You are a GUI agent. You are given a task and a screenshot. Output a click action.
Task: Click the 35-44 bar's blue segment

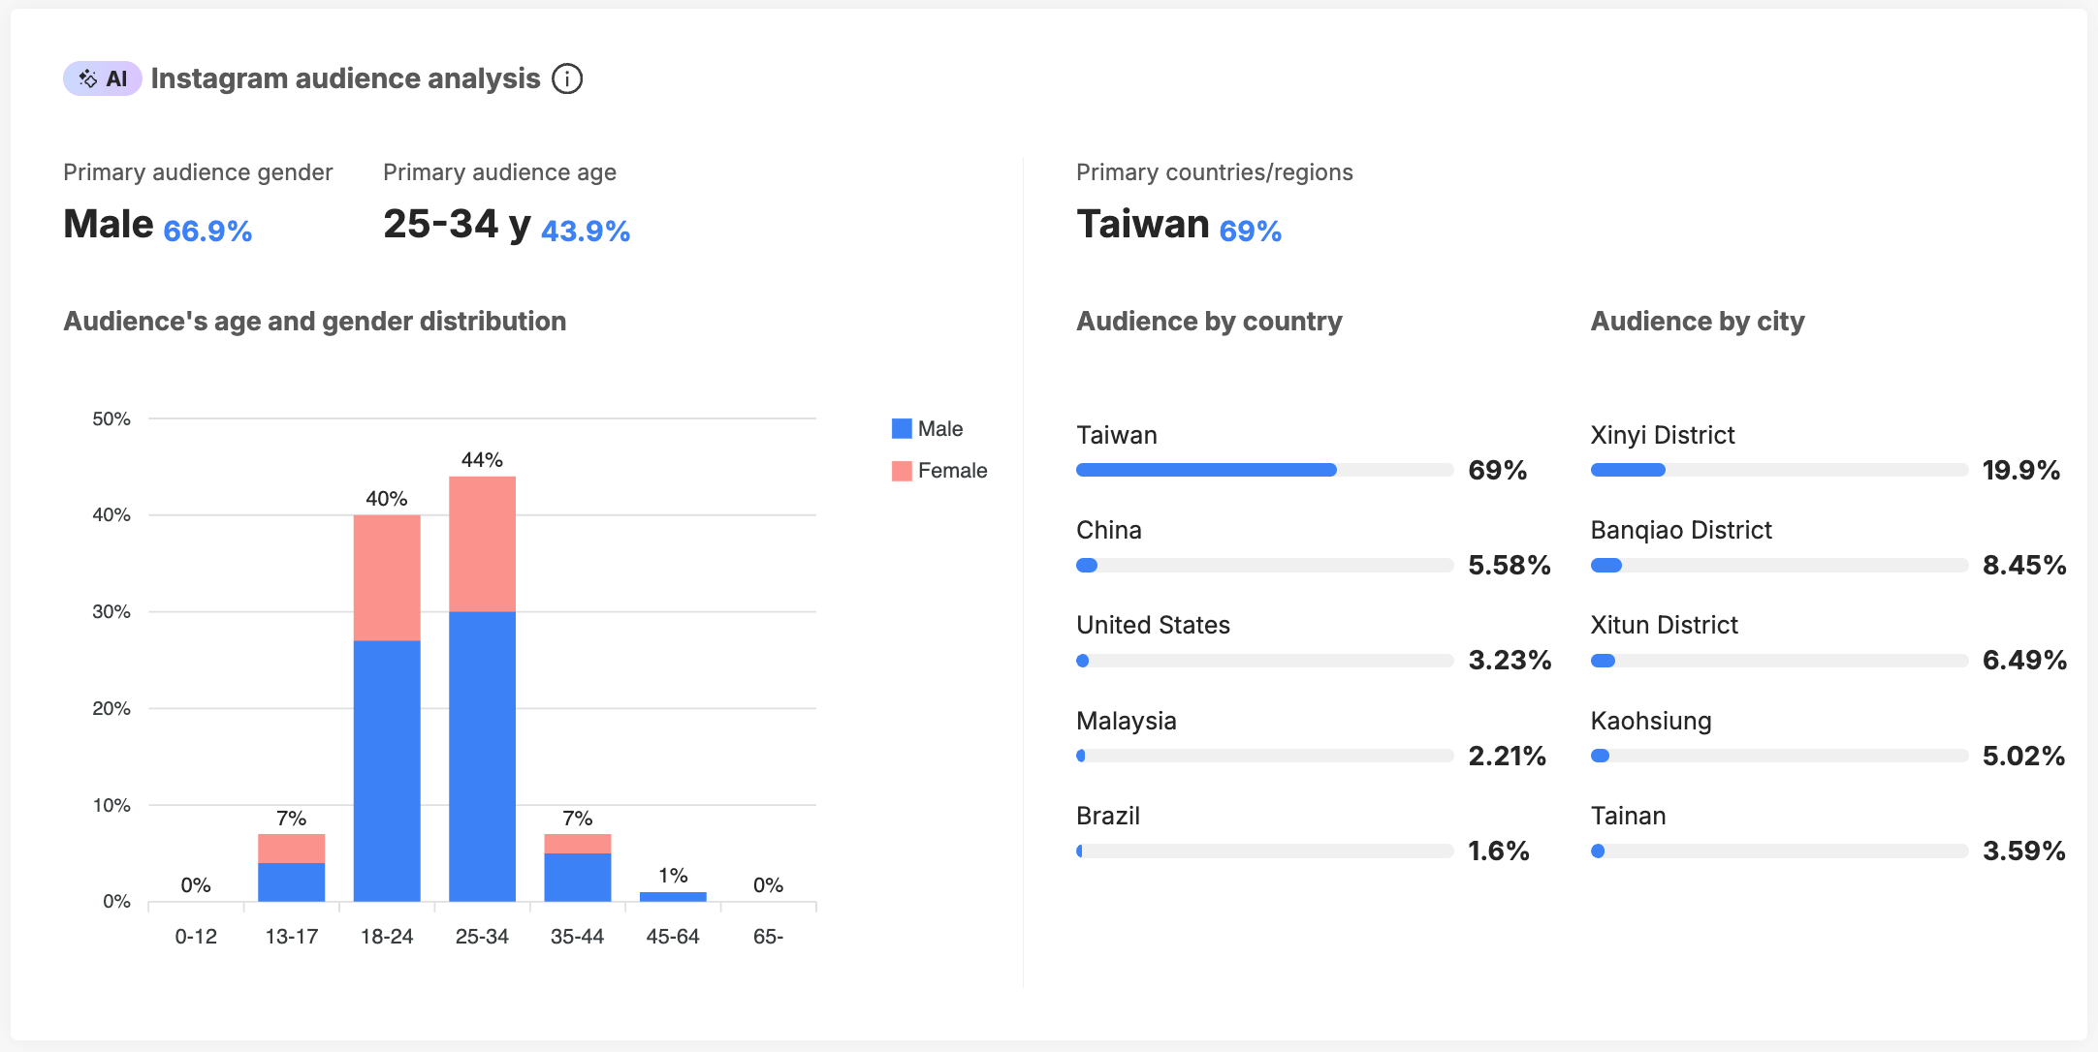coord(578,878)
